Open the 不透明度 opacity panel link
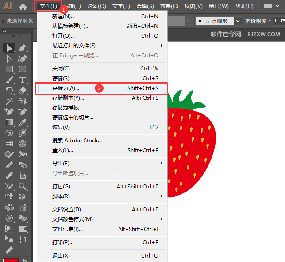The height and width of the screenshot is (262, 285). (258, 21)
